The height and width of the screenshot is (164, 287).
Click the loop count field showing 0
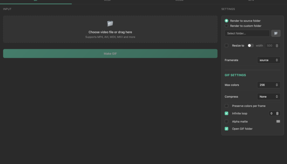click(x=274, y=113)
